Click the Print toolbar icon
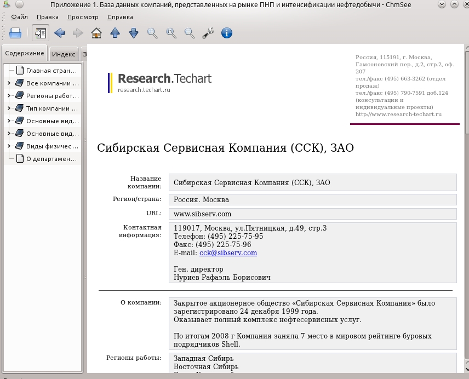The height and width of the screenshot is (379, 469). pos(15,33)
